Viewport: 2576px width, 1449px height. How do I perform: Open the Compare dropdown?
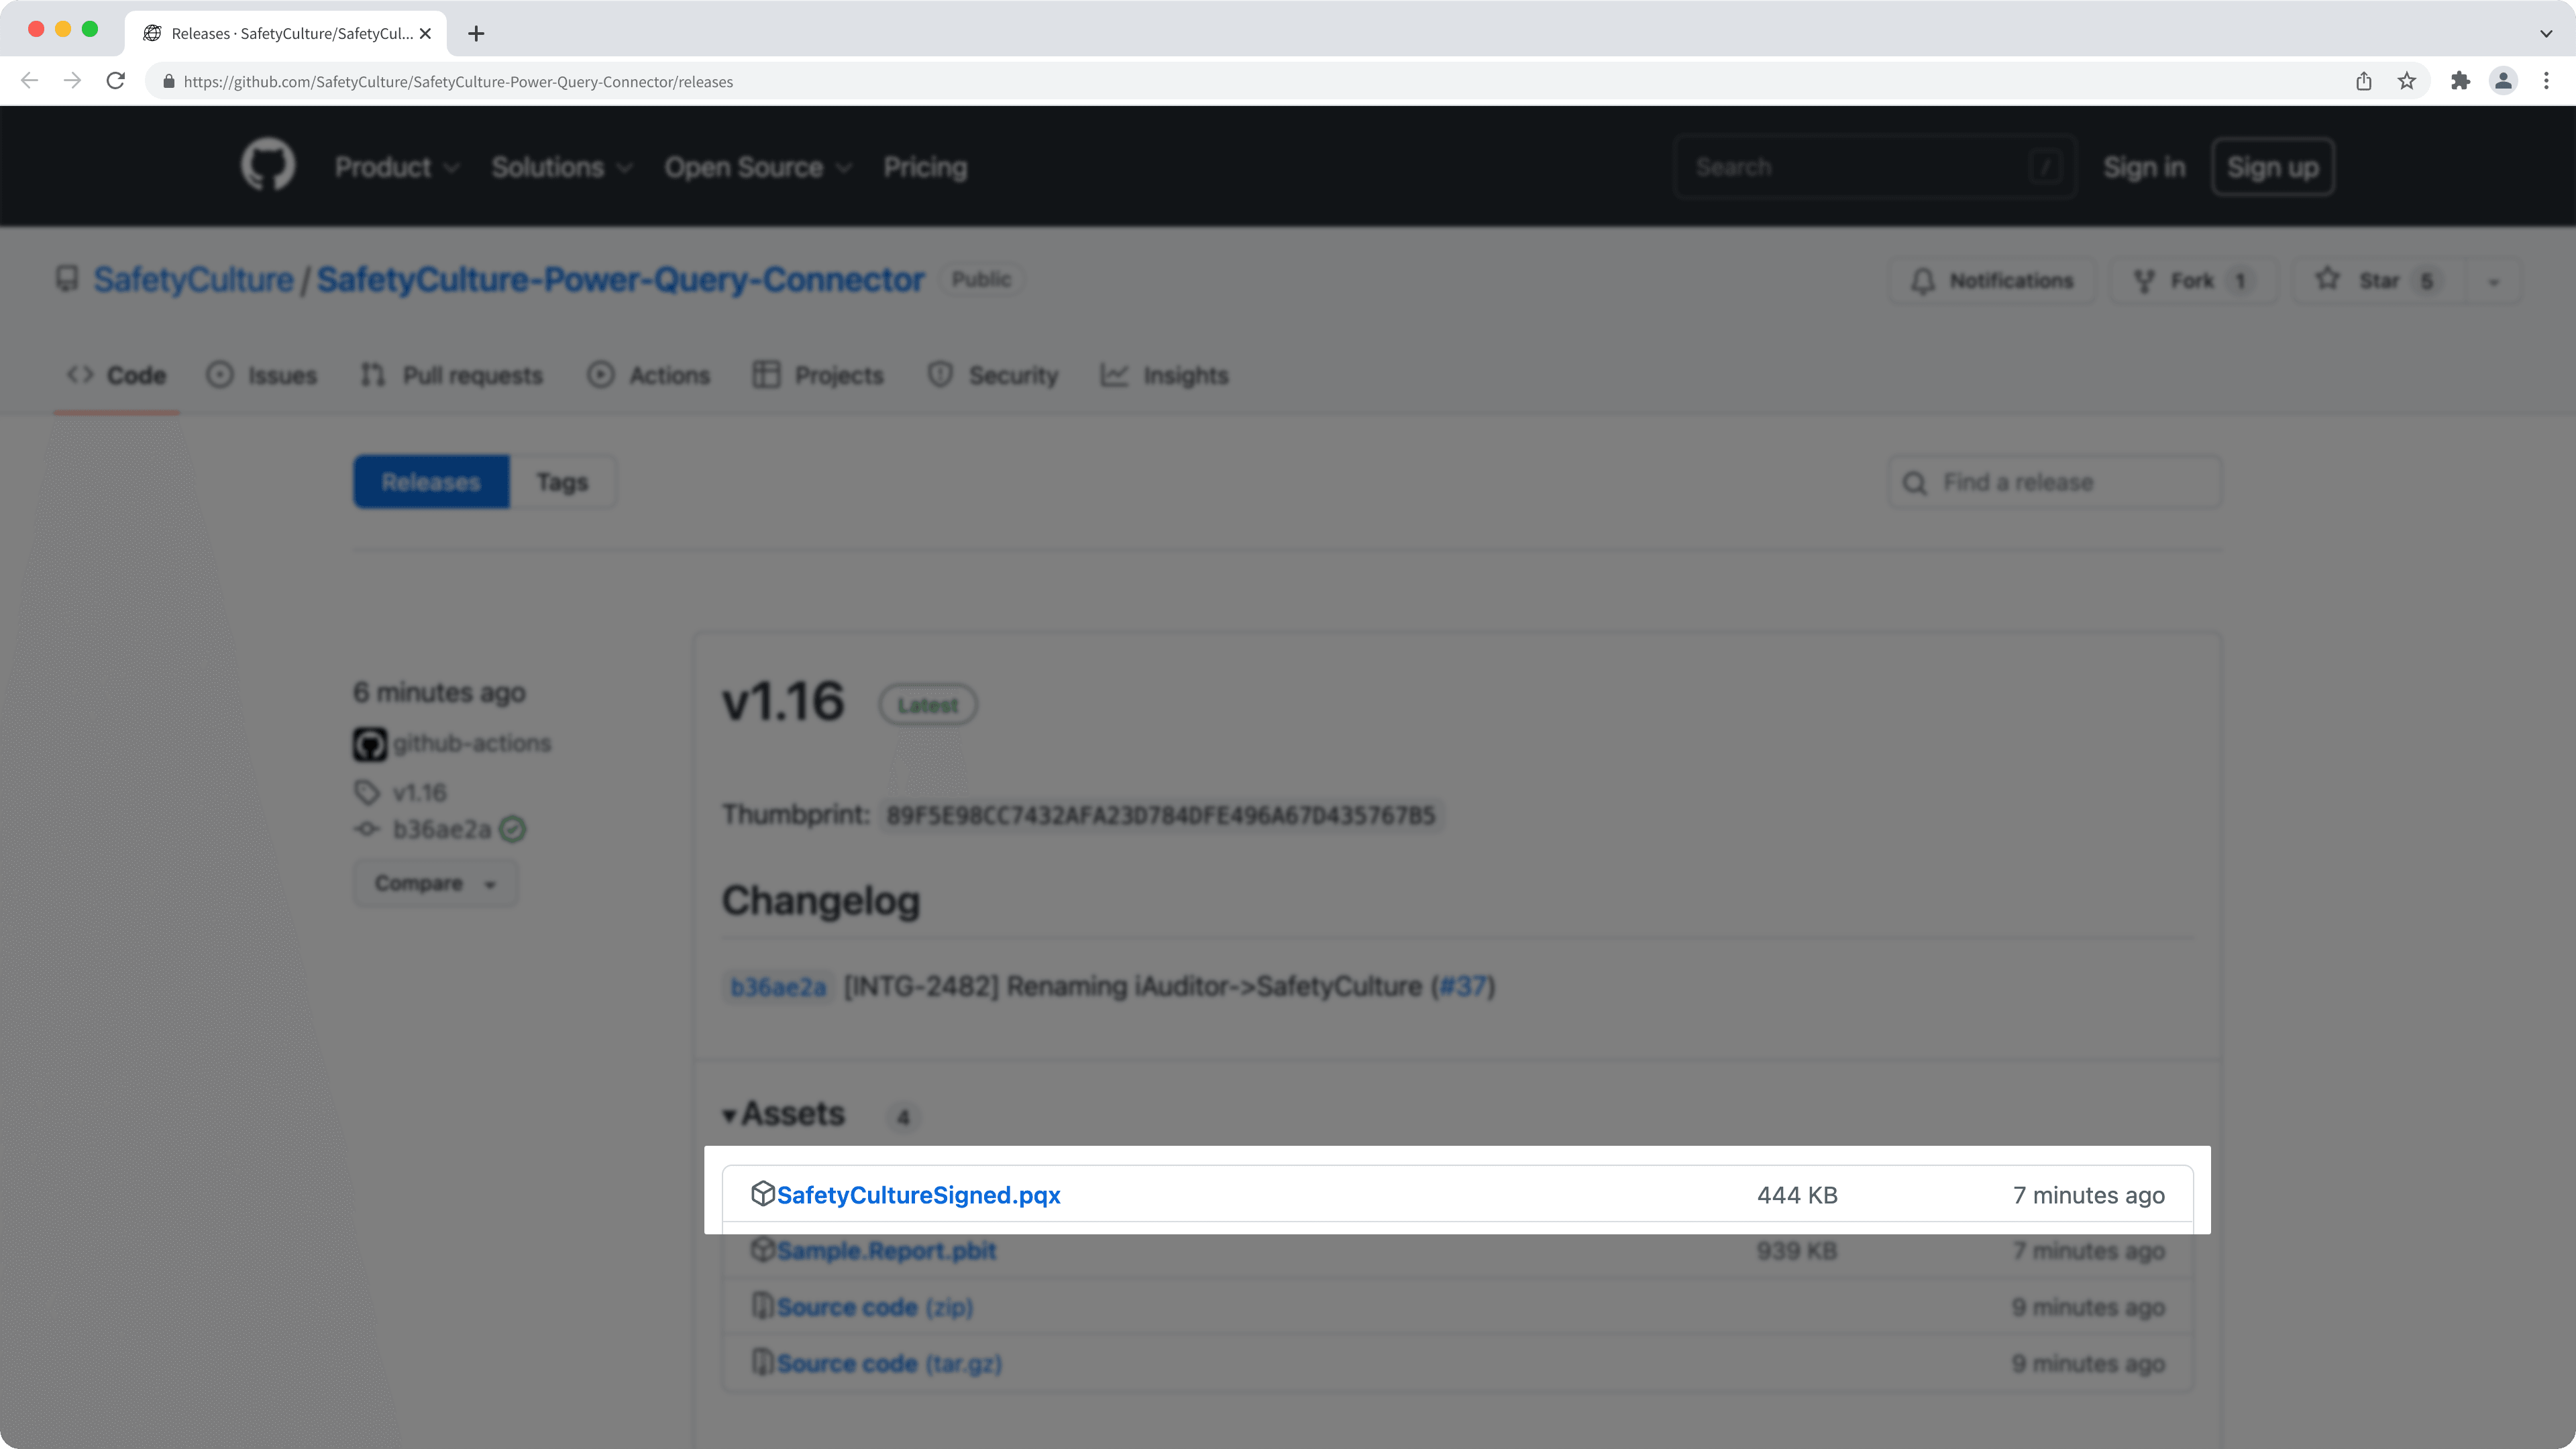tap(435, 883)
